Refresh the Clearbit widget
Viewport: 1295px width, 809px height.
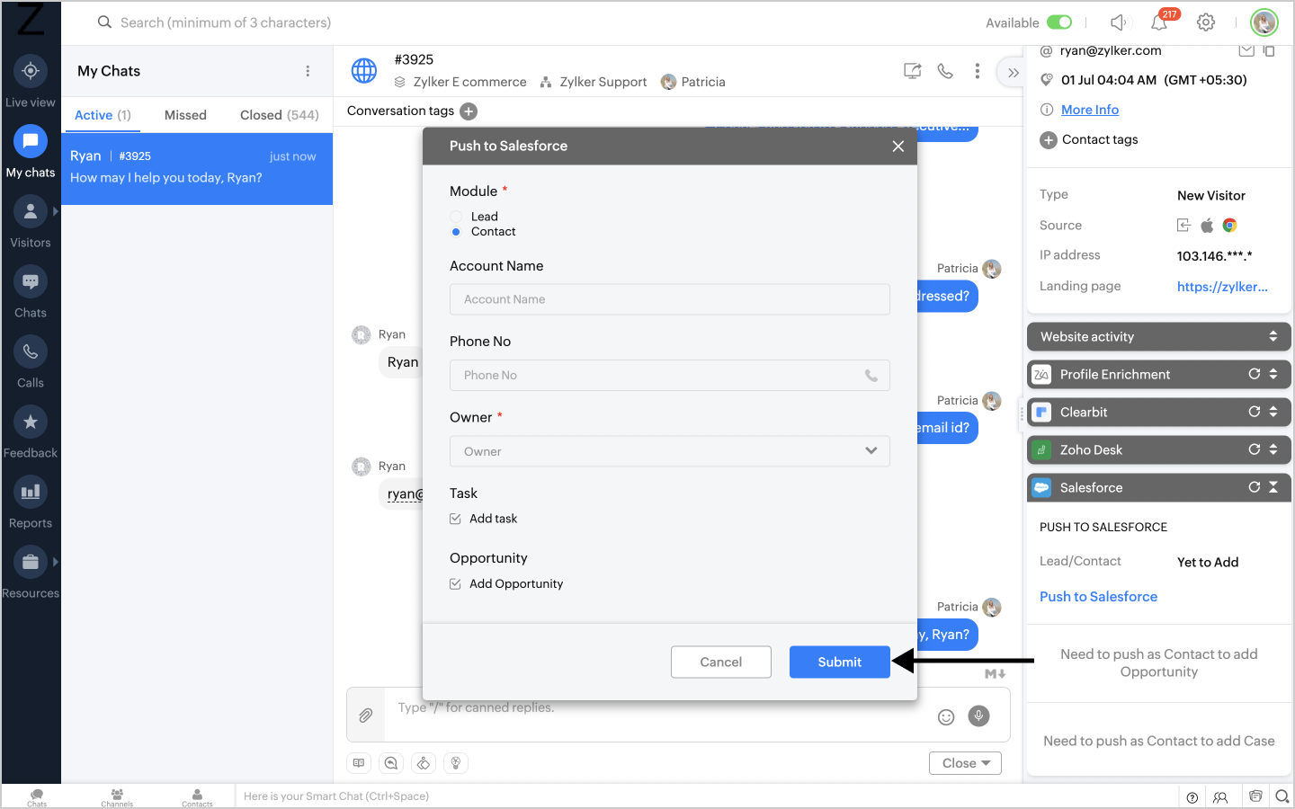pyautogui.click(x=1255, y=412)
